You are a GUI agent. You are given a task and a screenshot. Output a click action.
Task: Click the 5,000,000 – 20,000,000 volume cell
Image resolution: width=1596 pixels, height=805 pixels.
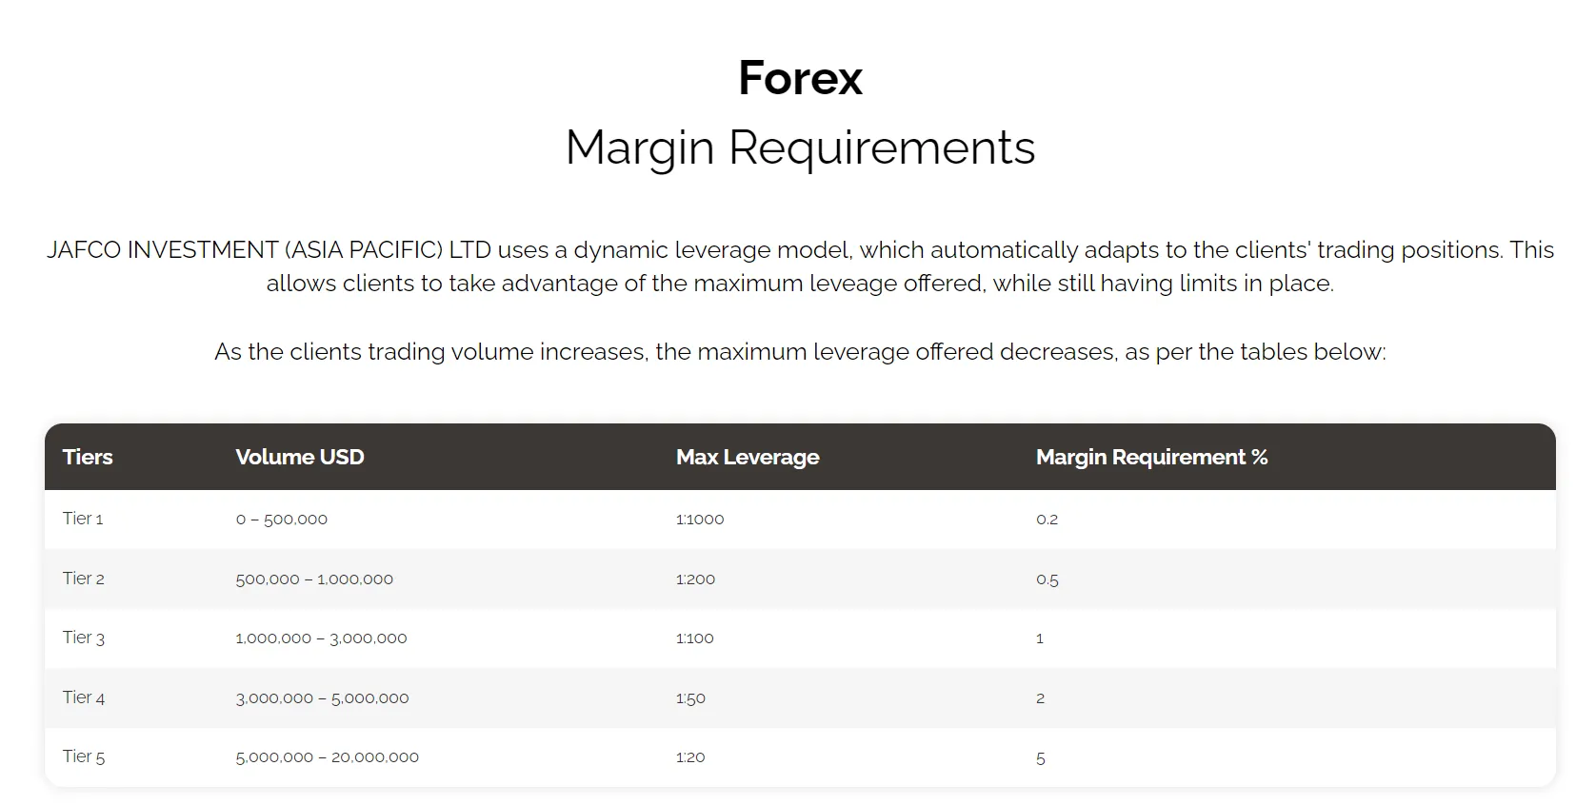point(327,757)
